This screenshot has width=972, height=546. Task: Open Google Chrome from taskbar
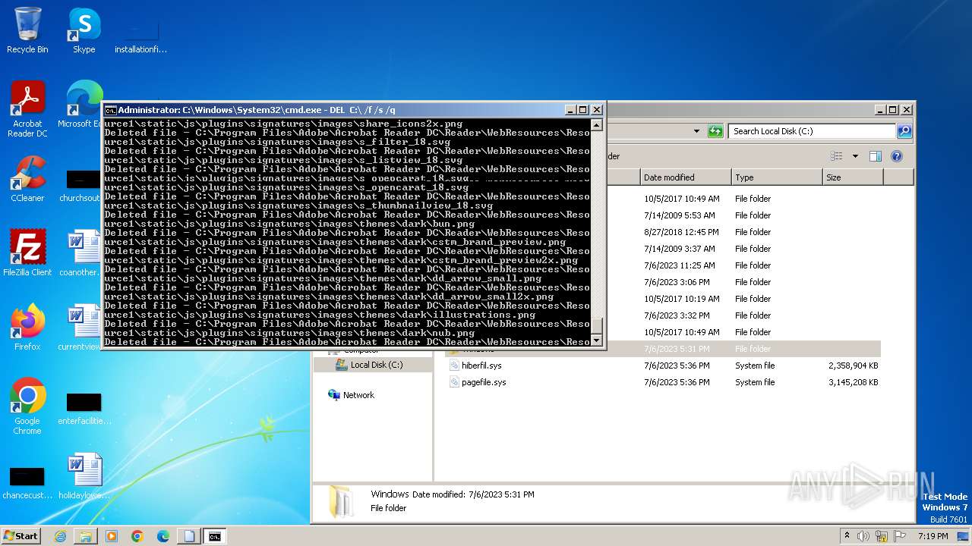tap(137, 536)
